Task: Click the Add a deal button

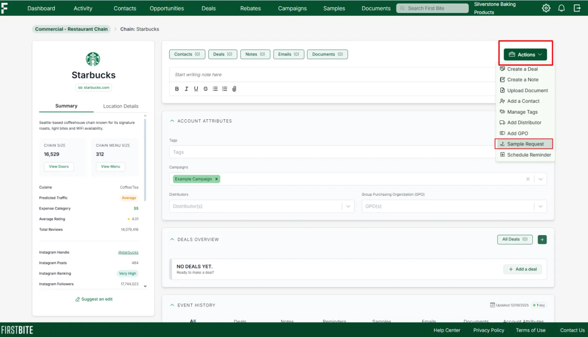Action: click(x=523, y=269)
